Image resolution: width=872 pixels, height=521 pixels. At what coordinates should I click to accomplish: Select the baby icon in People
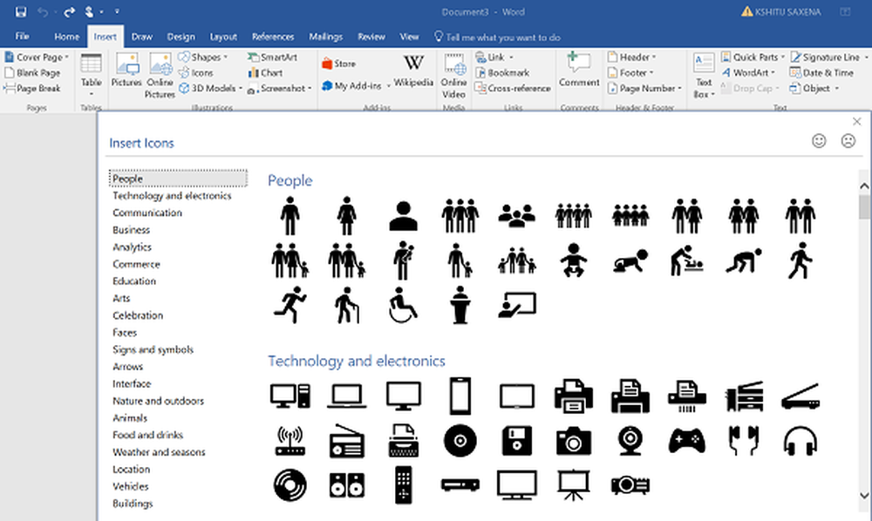pyautogui.click(x=573, y=260)
